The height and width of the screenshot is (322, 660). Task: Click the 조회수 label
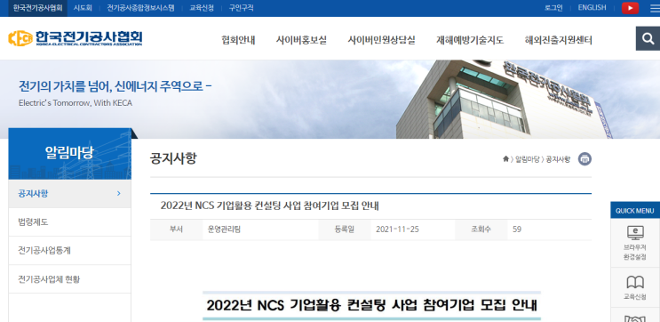(x=481, y=229)
